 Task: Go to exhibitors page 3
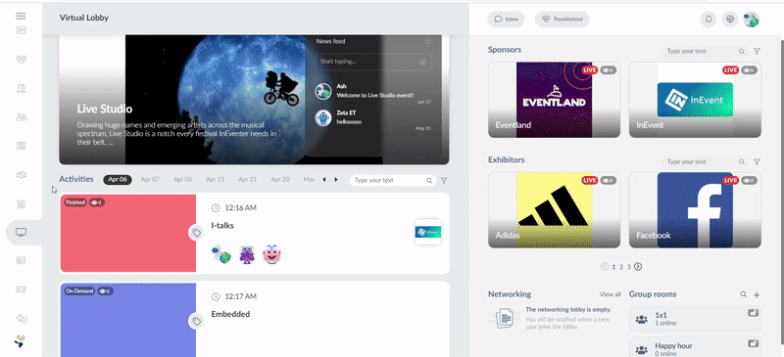[x=629, y=267]
